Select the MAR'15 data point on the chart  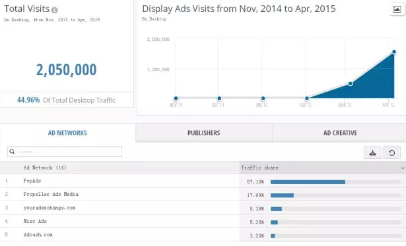[x=350, y=84]
